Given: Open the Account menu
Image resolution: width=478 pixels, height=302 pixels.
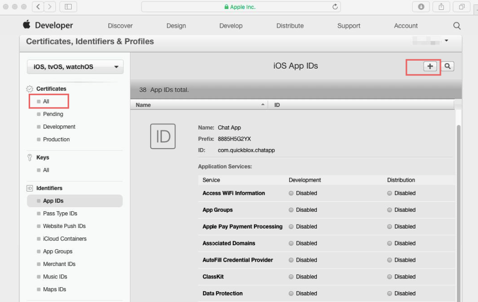Looking at the screenshot, I should (x=406, y=26).
